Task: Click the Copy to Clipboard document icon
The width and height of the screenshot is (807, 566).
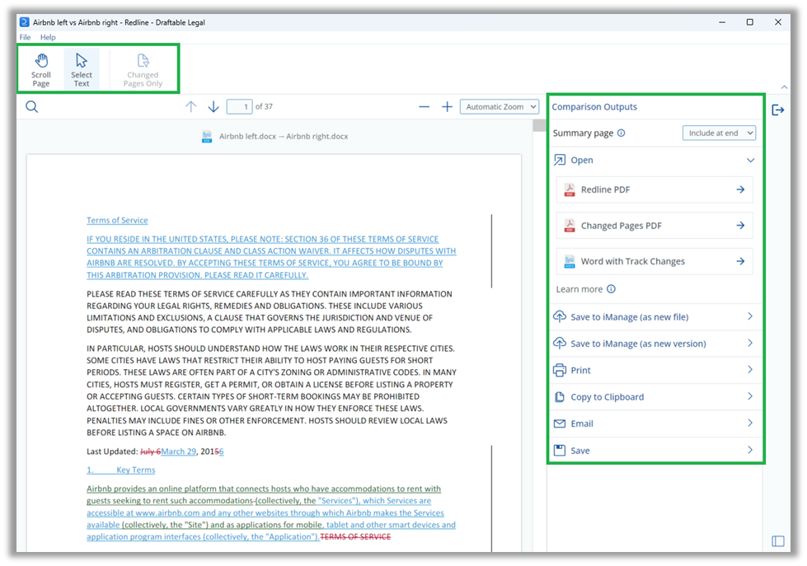Action: pyautogui.click(x=560, y=397)
